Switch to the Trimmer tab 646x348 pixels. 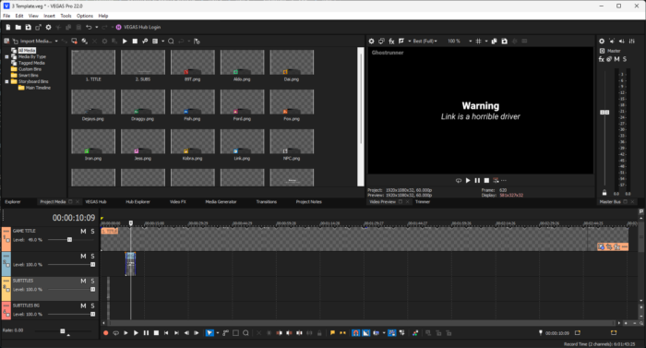click(423, 201)
